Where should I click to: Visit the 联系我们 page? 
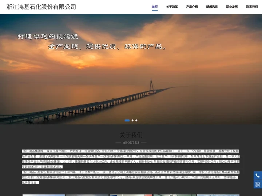click(252, 7)
